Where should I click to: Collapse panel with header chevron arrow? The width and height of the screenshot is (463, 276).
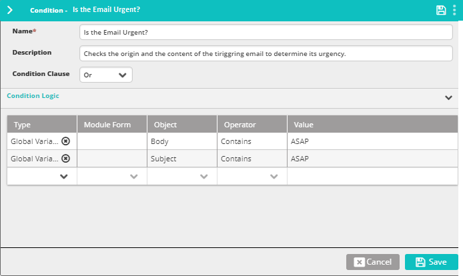10,10
